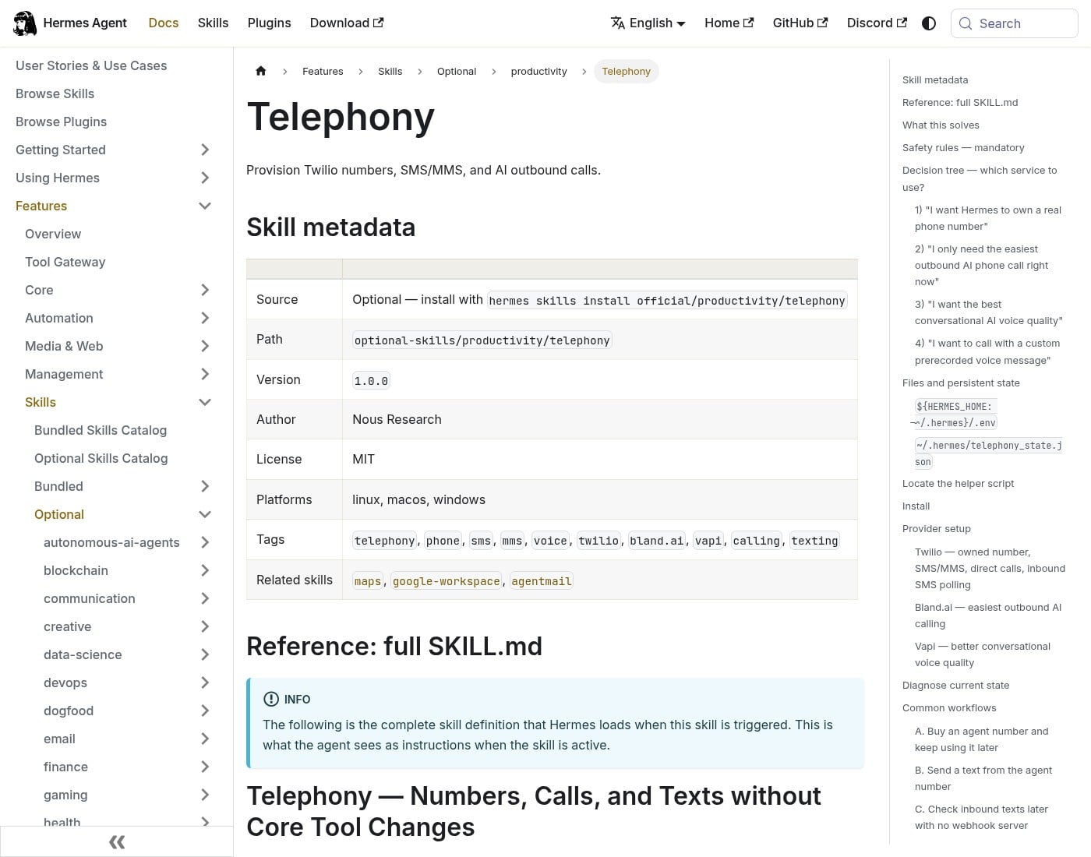Open Optional Skills Catalog page
Viewport: 1091px width, 857px height.
[101, 458]
